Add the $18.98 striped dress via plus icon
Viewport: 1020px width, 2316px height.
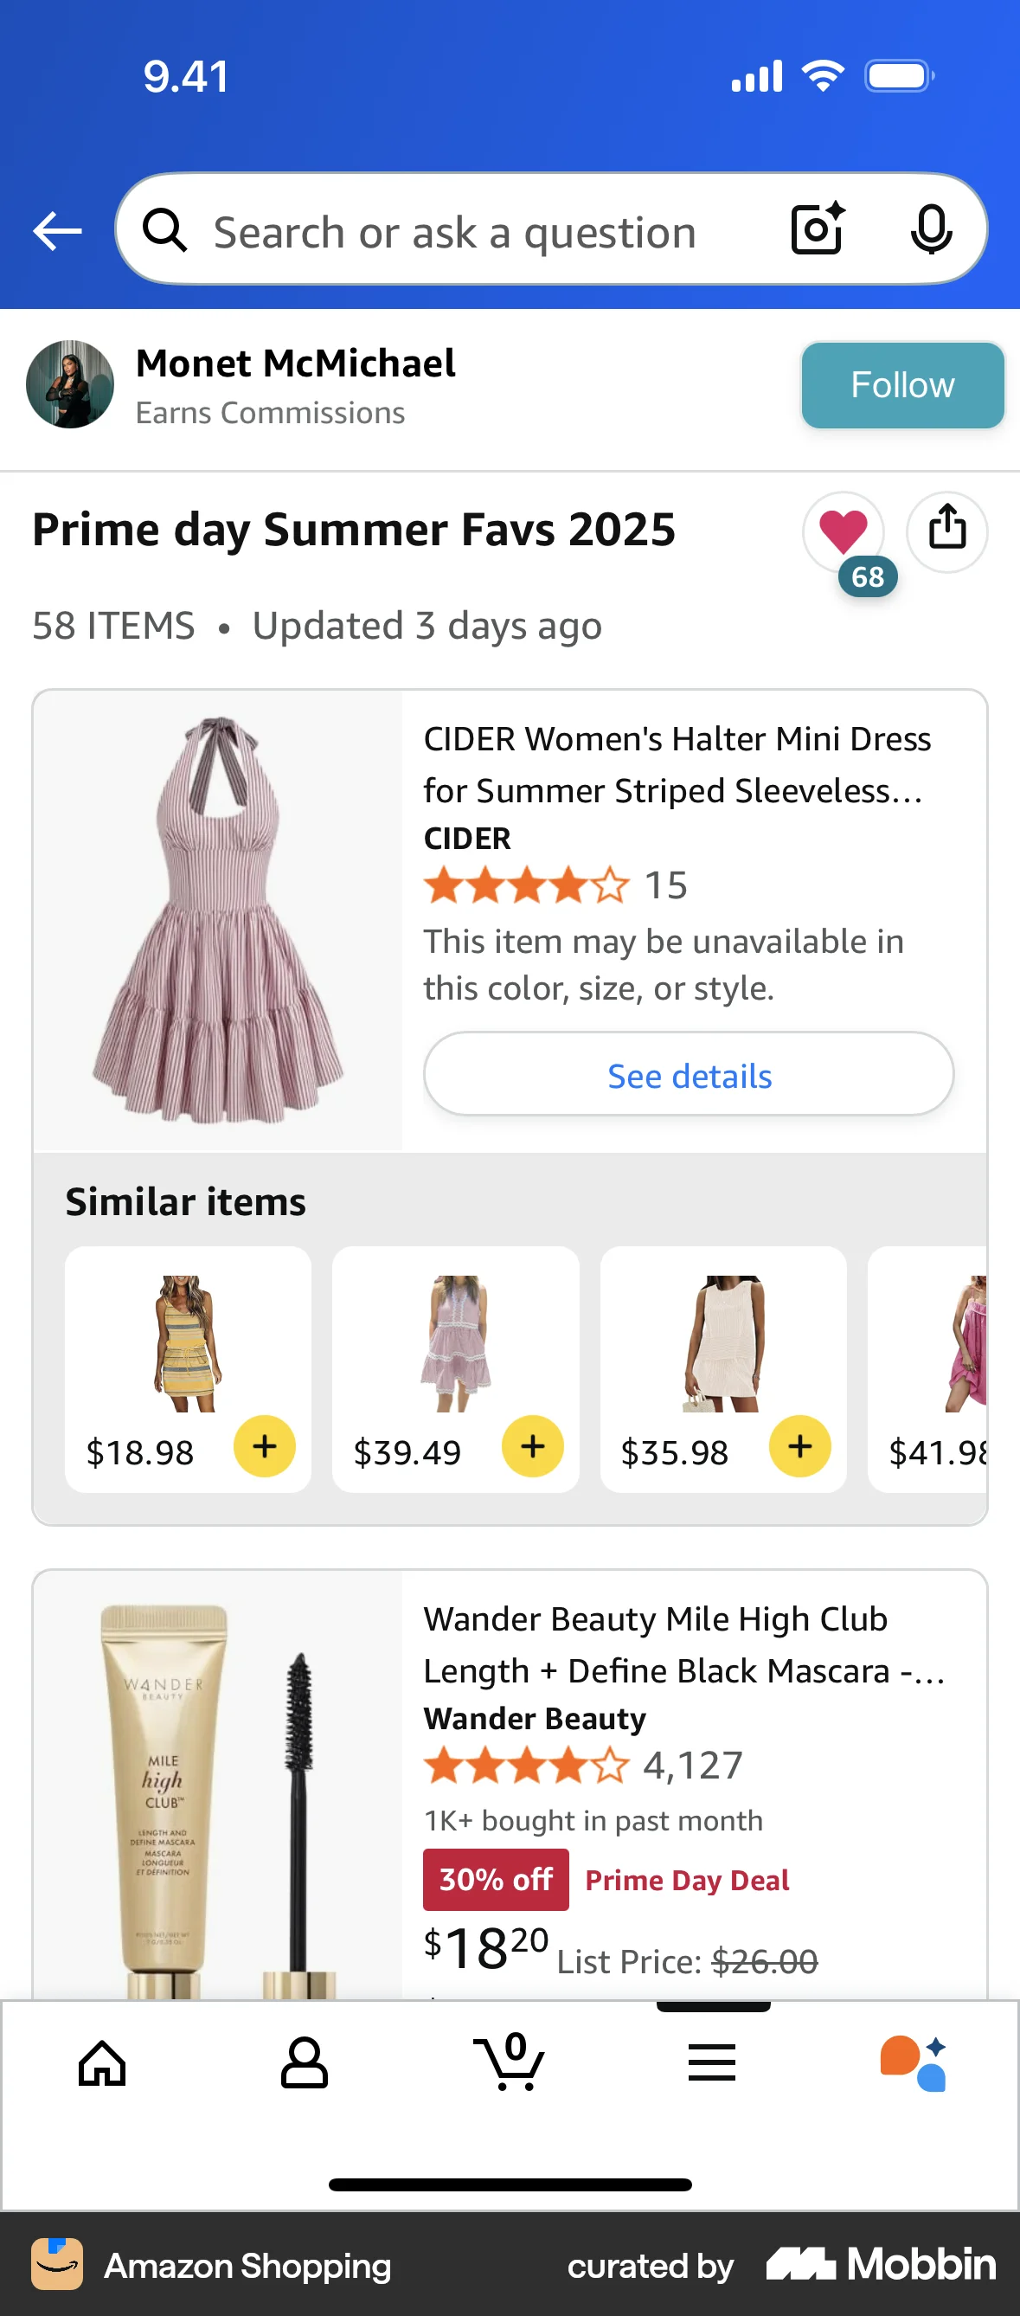263,1446
